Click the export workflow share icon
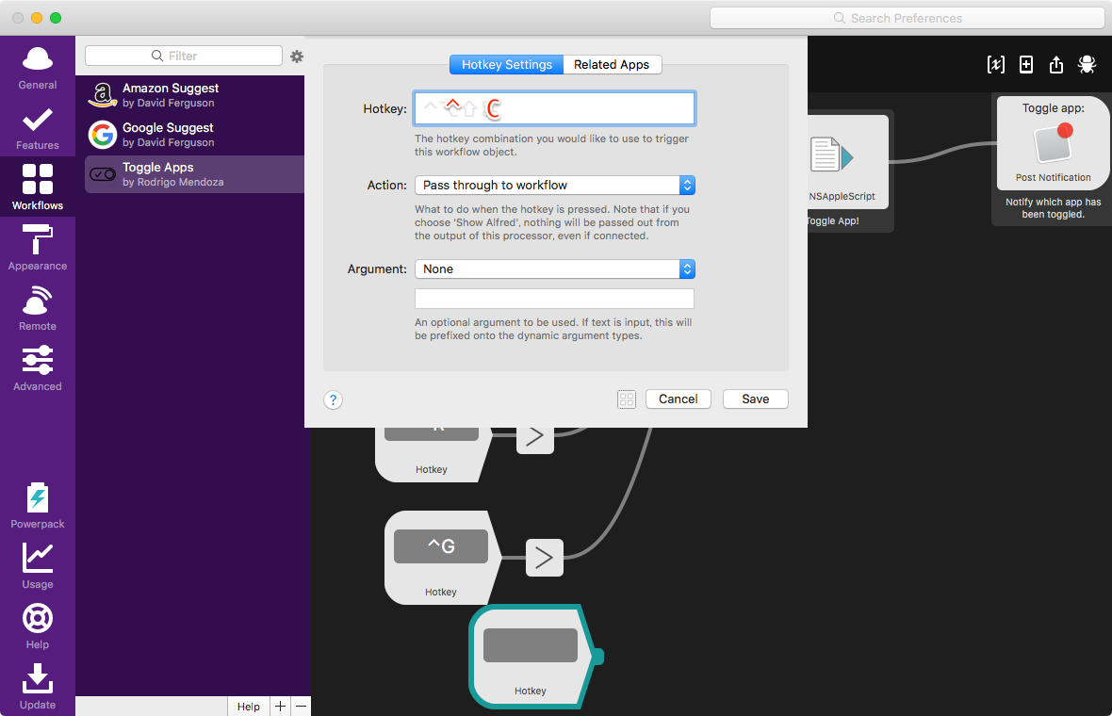 [1056, 64]
